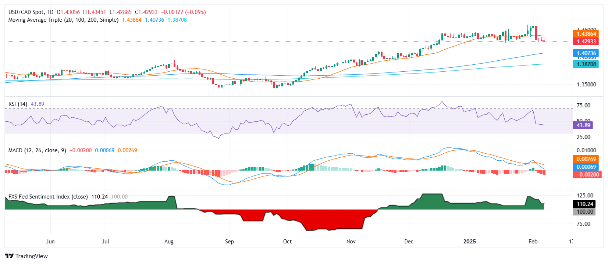This screenshot has height=264, width=608.
Task: Click the black 110.24 sentiment value tag
Action: (584, 204)
